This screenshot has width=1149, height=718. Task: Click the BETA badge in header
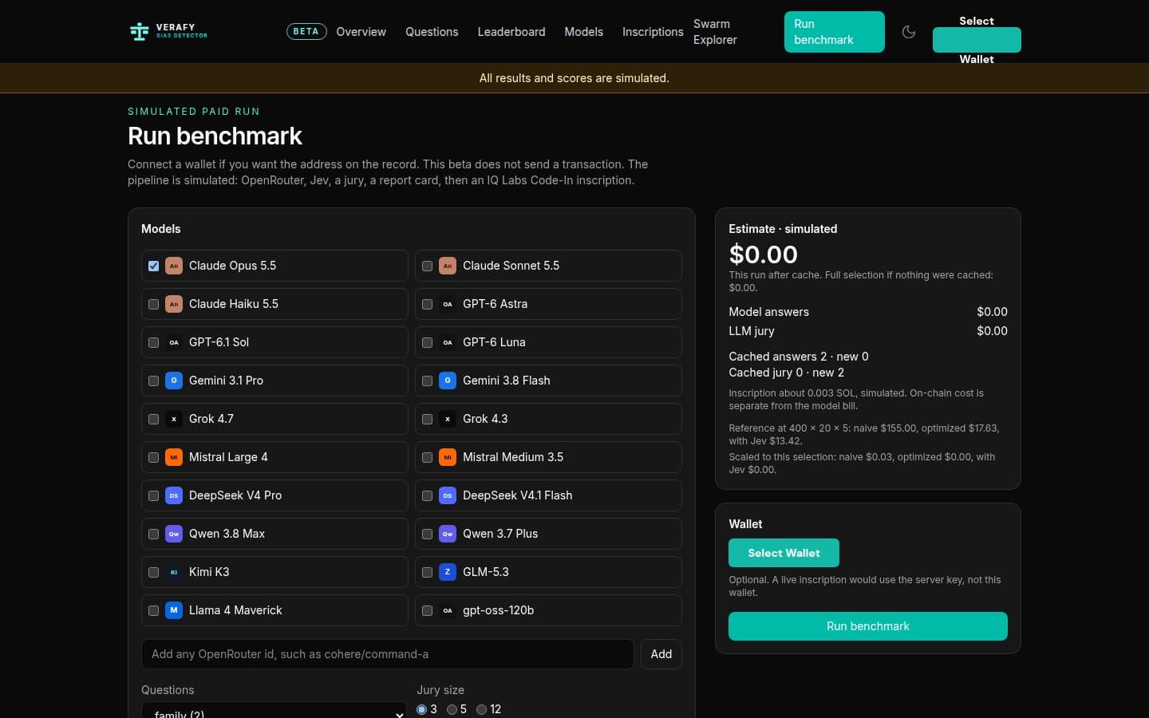click(x=306, y=32)
